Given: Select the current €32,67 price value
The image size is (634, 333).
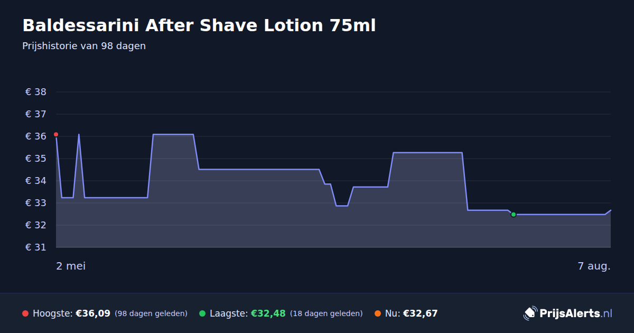Looking at the screenshot, I should [x=420, y=313].
